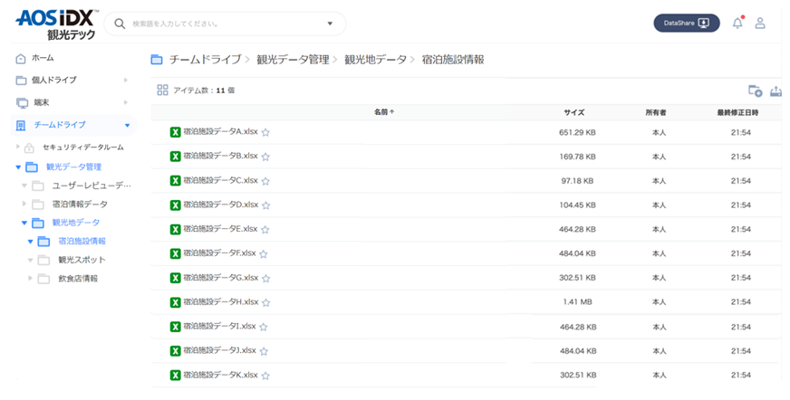Click Excel icon of 宿泊施設データK.xlsx

pyautogui.click(x=175, y=376)
